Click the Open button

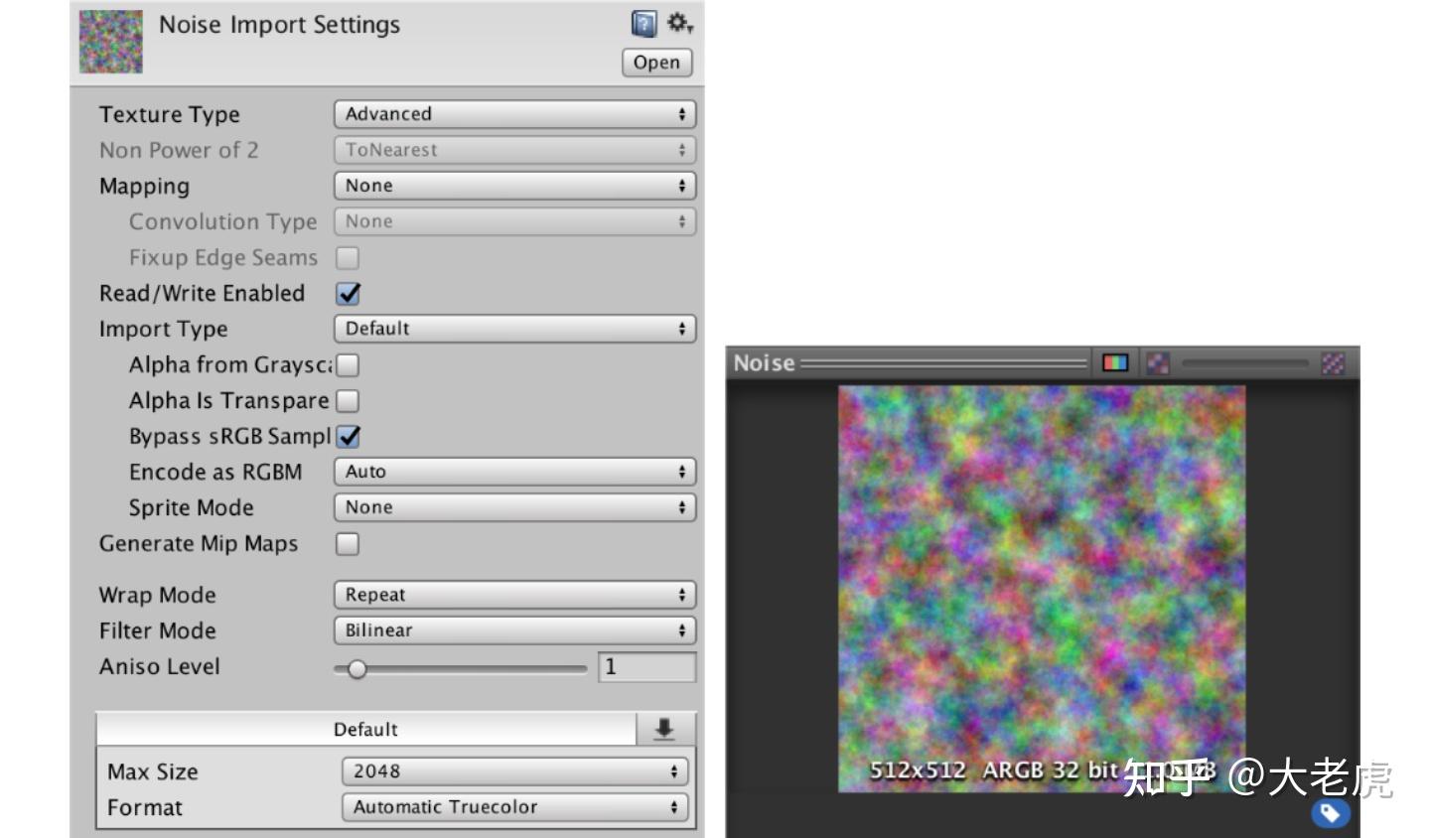pos(656,63)
